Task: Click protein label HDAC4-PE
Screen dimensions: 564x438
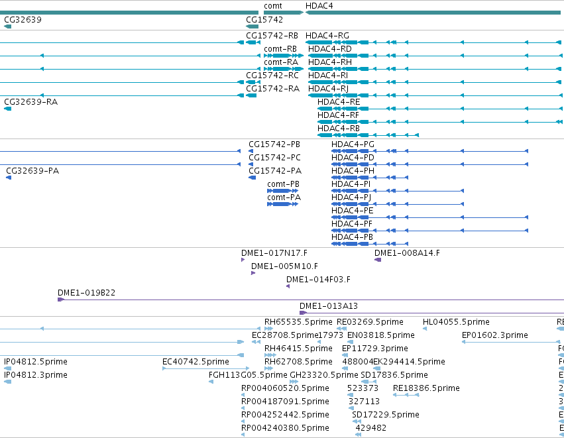Action: point(353,211)
